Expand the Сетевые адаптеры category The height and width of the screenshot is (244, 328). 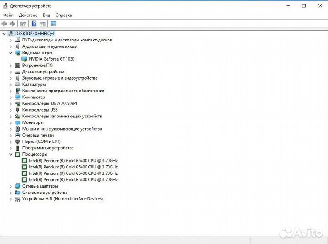point(10,186)
